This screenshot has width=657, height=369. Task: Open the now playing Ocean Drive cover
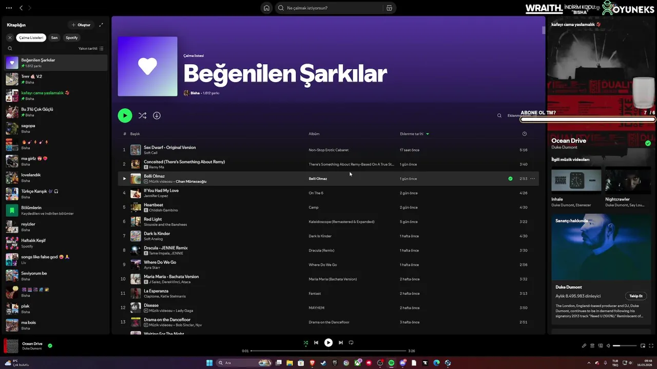(x=11, y=346)
